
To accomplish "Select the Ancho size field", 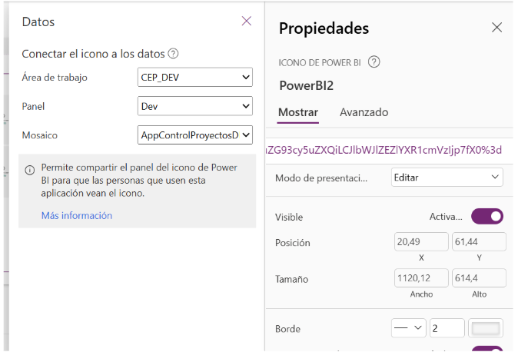I will [x=420, y=277].
